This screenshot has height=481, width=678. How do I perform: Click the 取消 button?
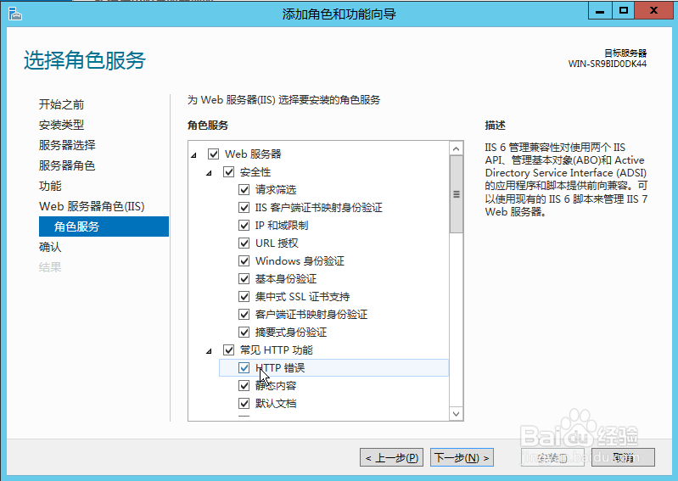pyautogui.click(x=623, y=457)
